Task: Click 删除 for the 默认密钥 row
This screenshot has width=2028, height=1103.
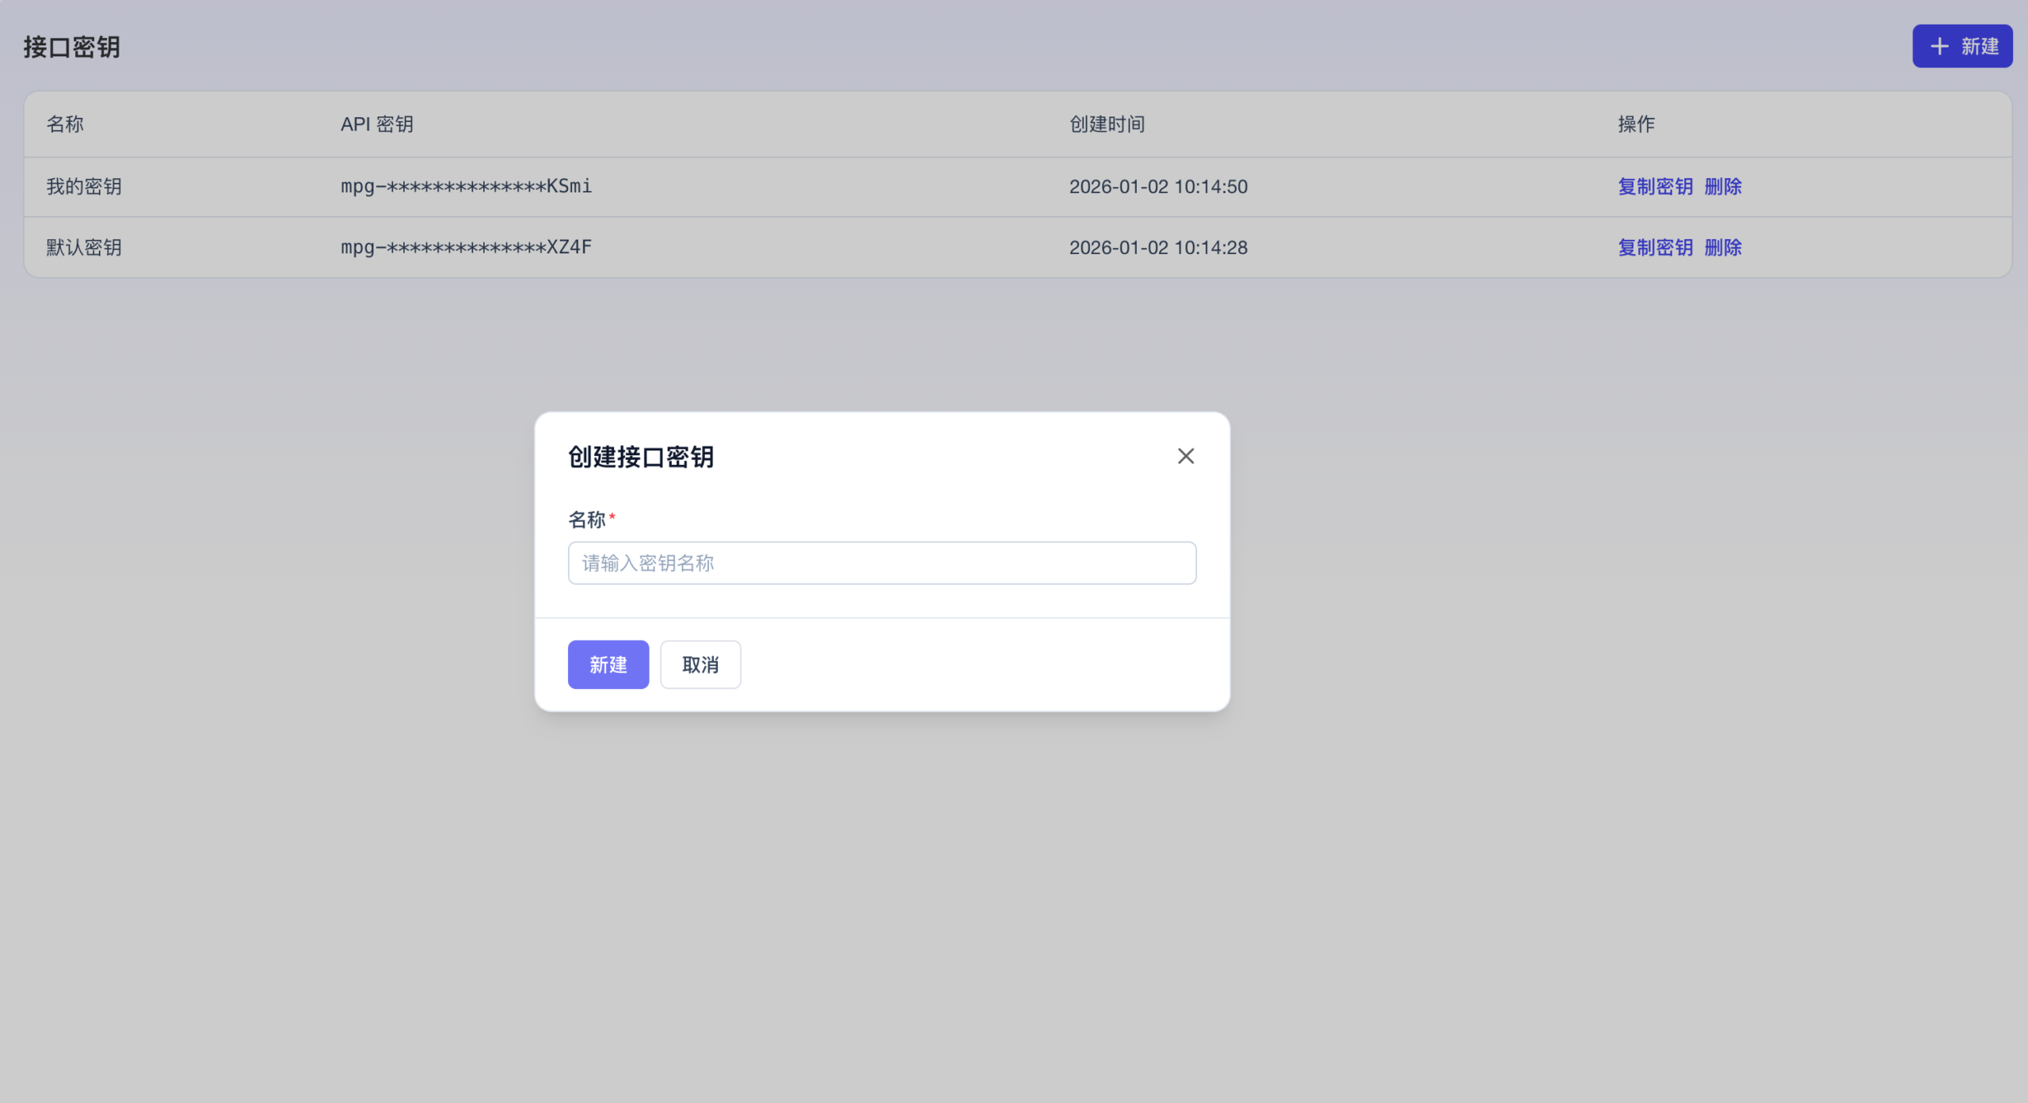Action: click(1723, 247)
